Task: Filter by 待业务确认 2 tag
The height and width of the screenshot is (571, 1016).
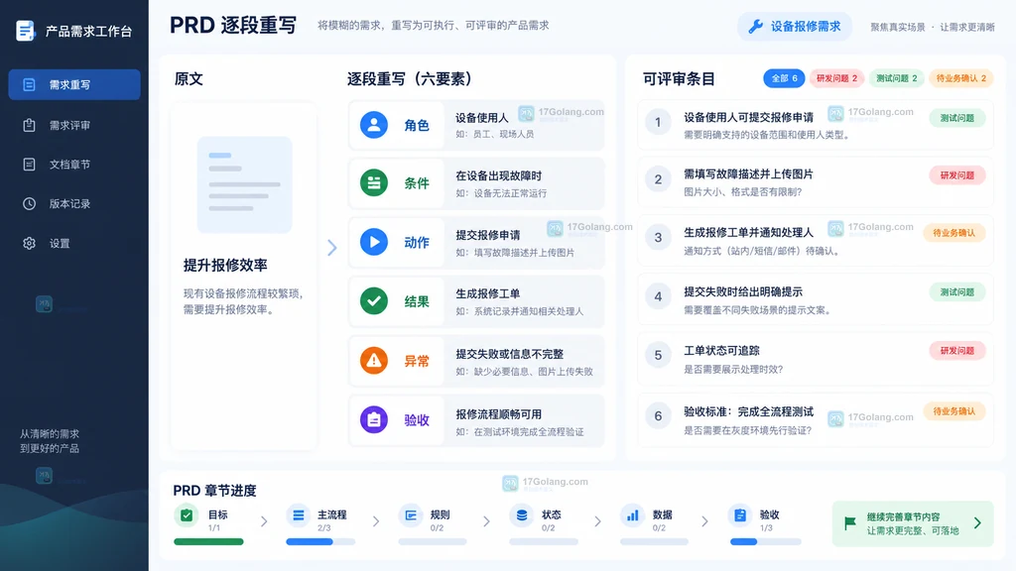Action: point(960,78)
